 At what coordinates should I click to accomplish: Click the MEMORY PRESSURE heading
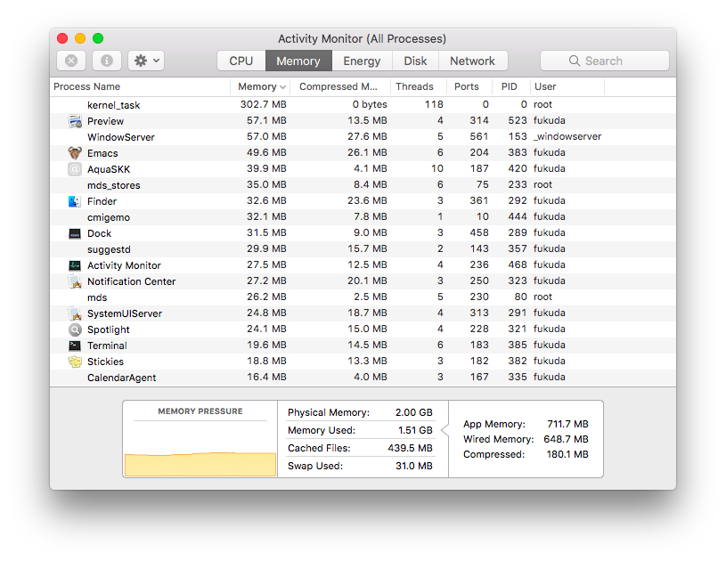coord(200,411)
